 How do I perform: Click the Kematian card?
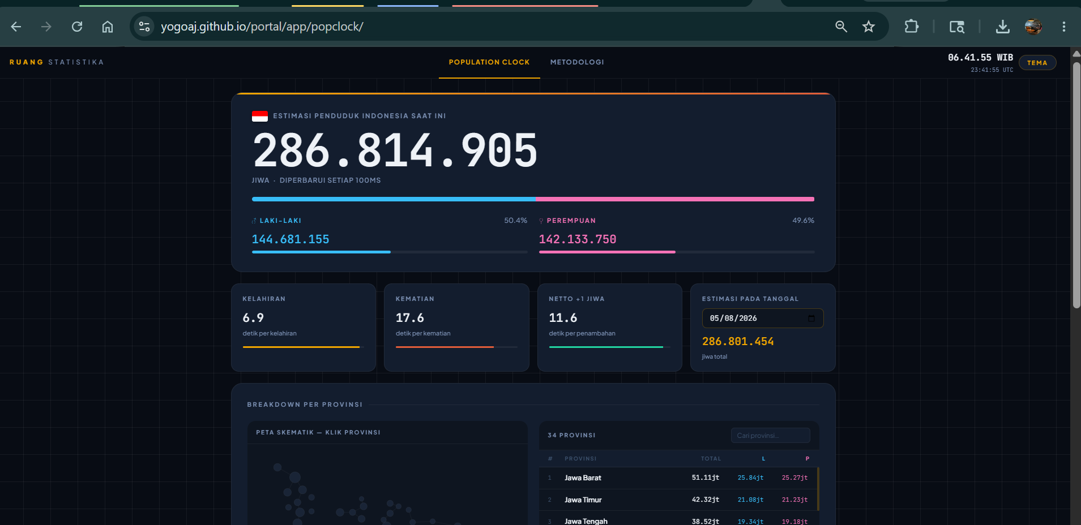point(456,328)
